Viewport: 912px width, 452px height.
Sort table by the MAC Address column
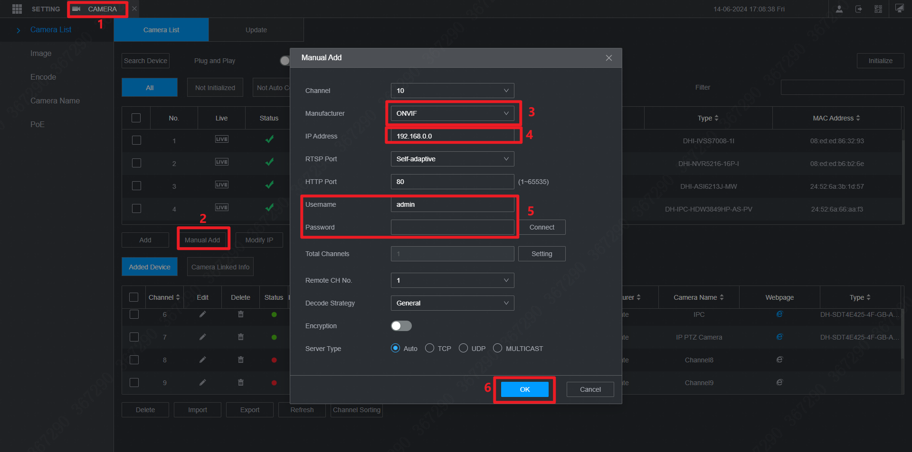coord(837,118)
